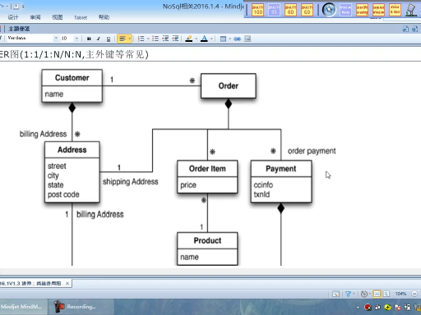Pick the font color A swatch

[204, 39]
